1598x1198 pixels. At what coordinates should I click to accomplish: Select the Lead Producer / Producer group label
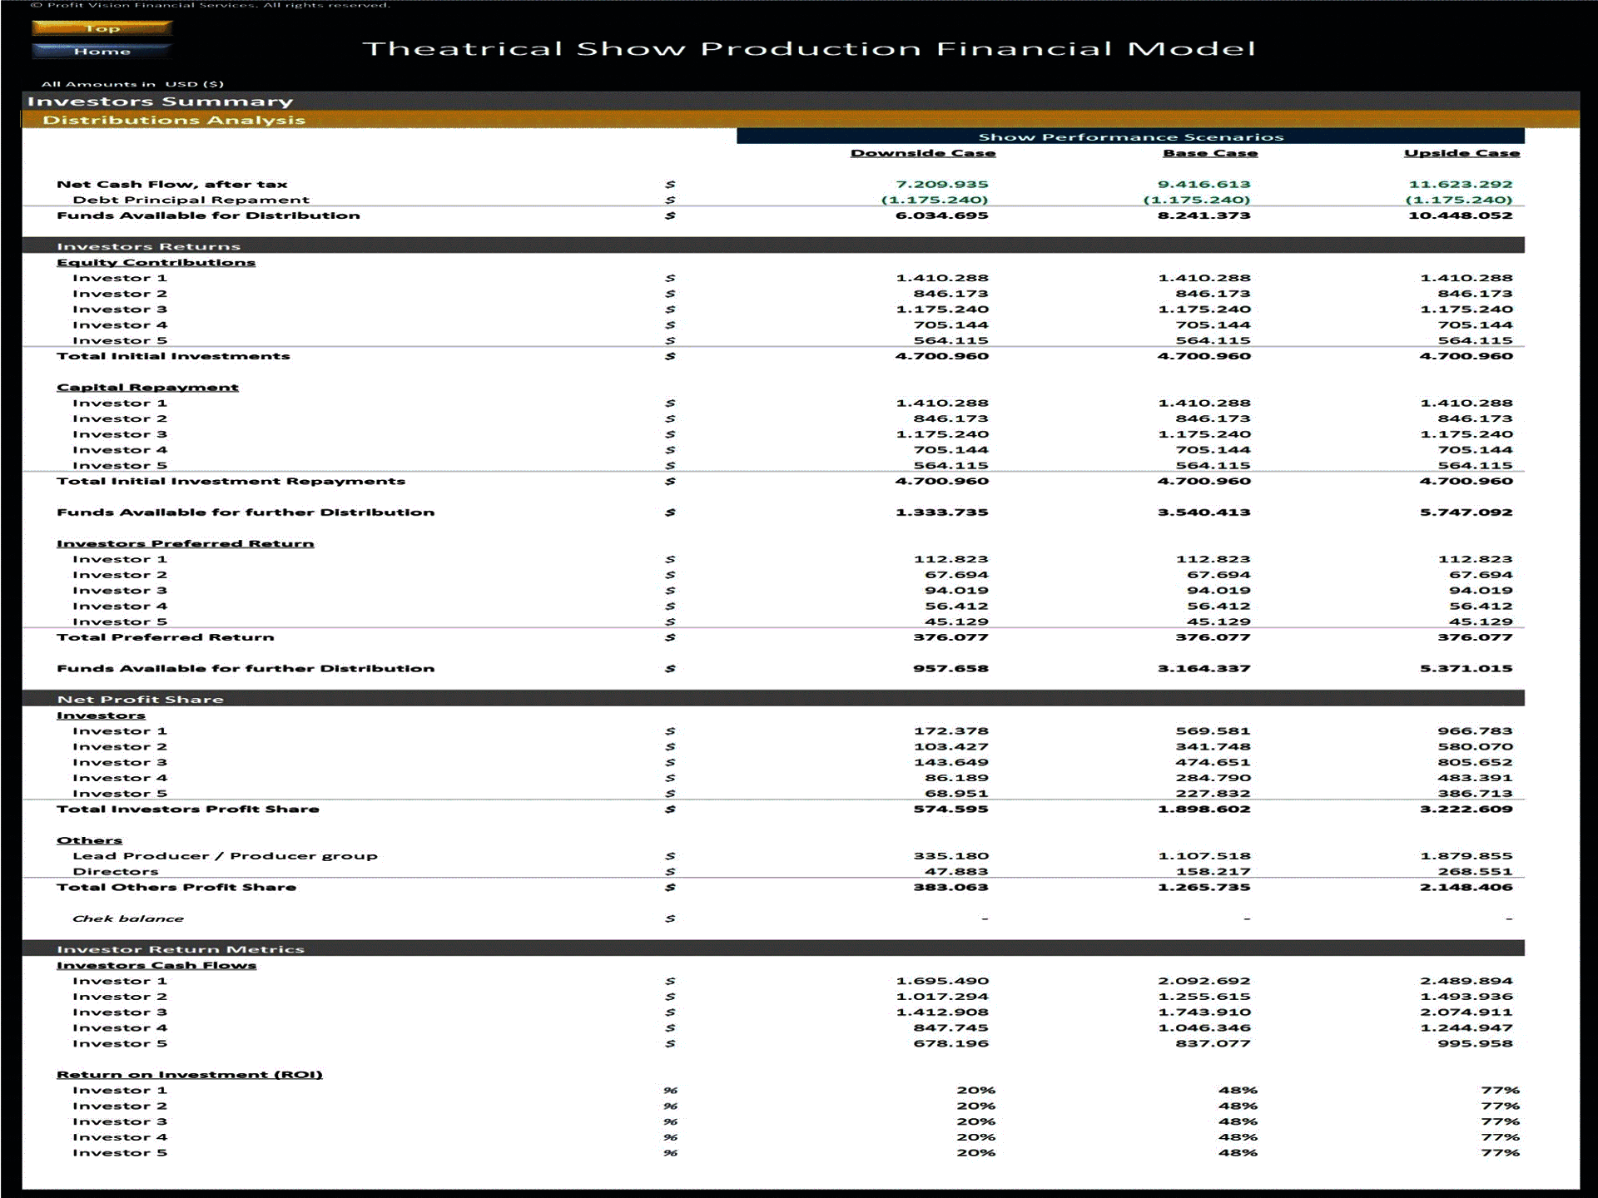pos(226,855)
